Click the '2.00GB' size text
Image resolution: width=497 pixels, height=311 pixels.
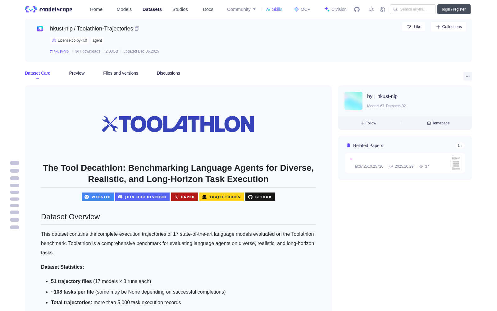pyautogui.click(x=112, y=51)
